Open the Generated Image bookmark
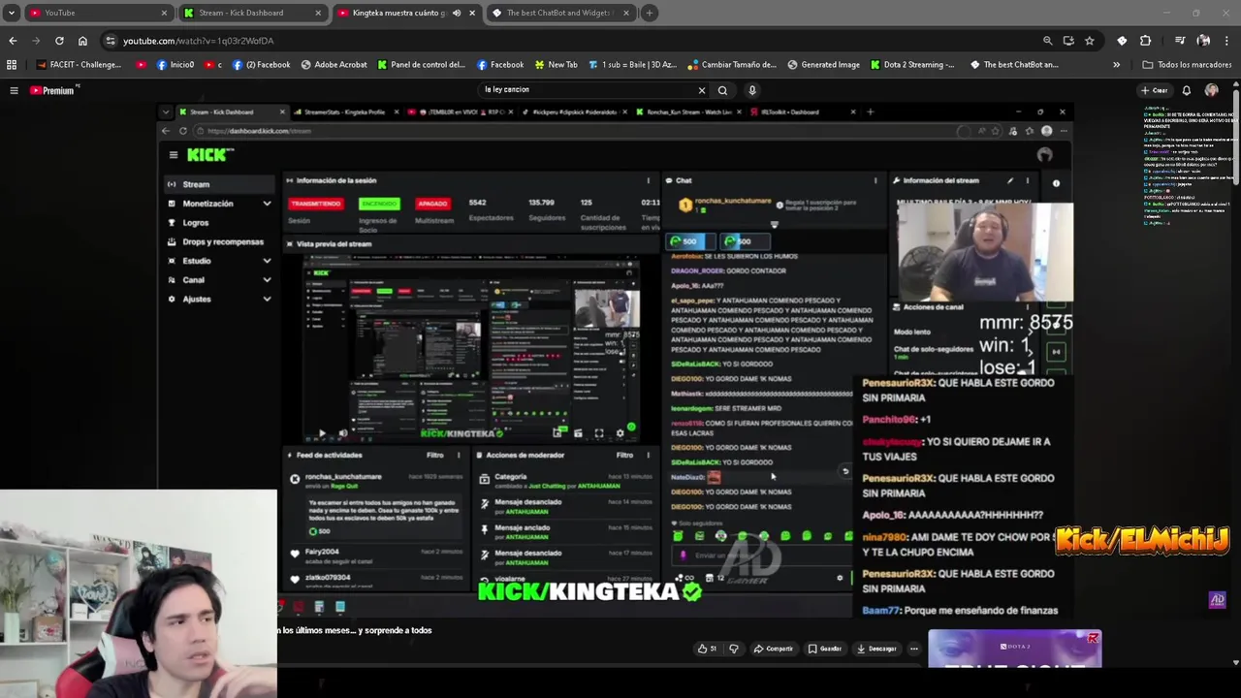 coord(823,65)
